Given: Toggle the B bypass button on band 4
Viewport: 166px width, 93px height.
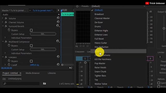Looking at the screenshot, I should 150,59.
